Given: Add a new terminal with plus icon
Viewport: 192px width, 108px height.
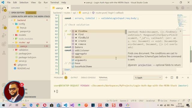Looking at the screenshot, I should click(166, 77).
